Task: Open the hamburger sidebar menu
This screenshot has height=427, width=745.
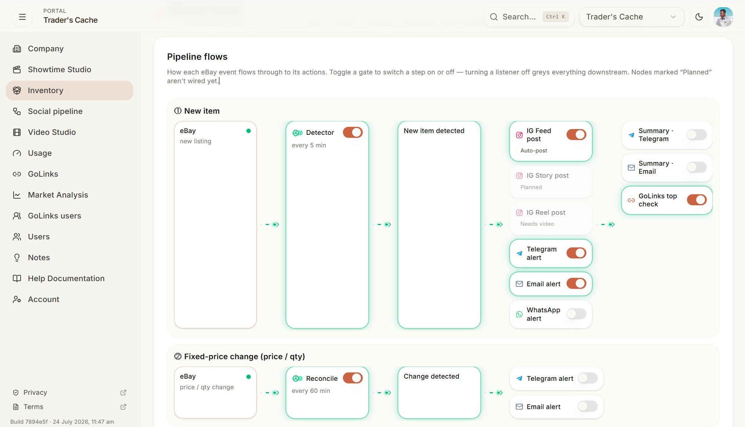Action: 22,17
